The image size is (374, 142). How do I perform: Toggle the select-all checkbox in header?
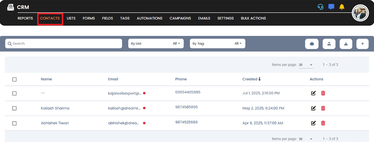coord(14,79)
